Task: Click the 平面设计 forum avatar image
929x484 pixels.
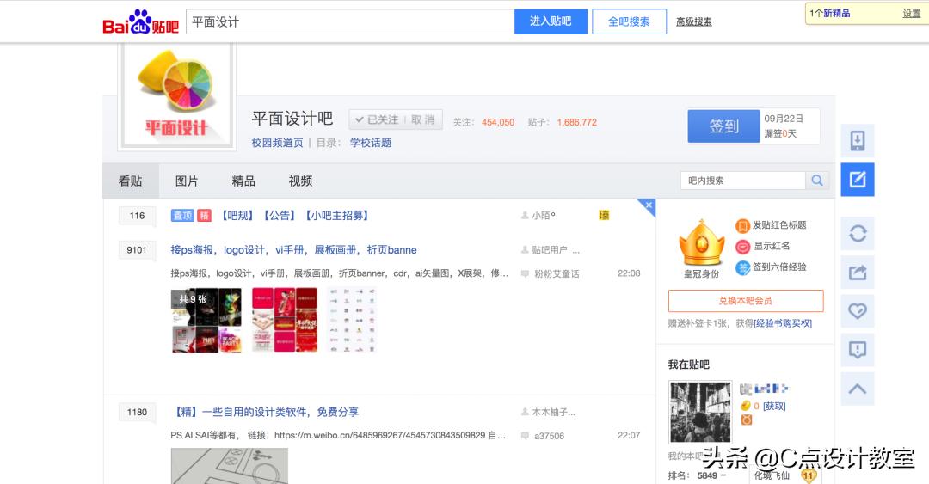Action: [177, 95]
